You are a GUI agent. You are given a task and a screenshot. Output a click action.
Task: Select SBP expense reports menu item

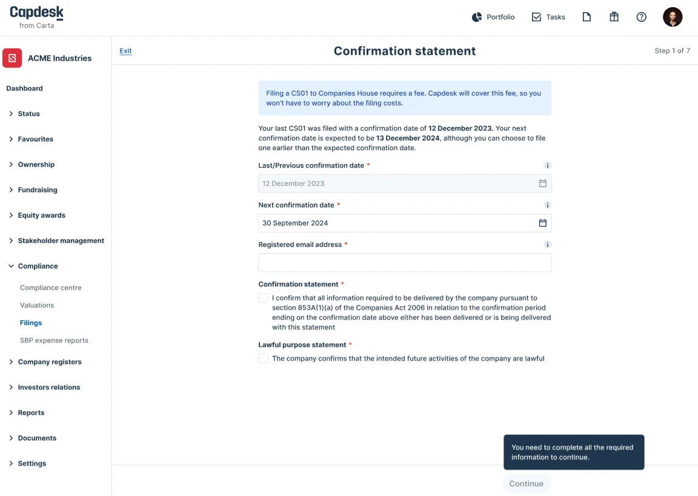click(54, 340)
